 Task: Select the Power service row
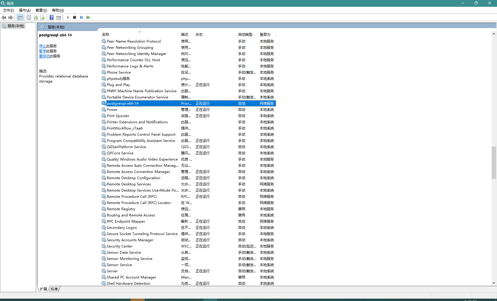coord(188,109)
